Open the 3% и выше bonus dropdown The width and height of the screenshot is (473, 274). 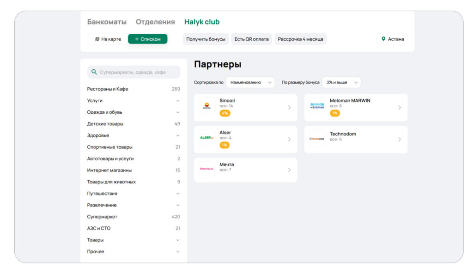[341, 82]
